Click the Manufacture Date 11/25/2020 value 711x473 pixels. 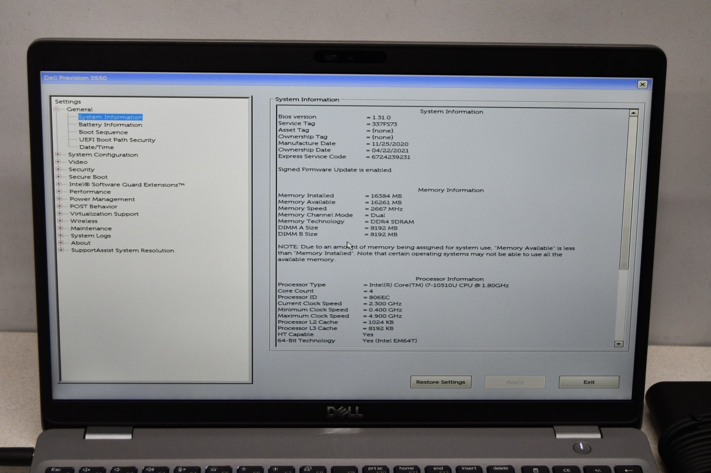[x=390, y=144]
